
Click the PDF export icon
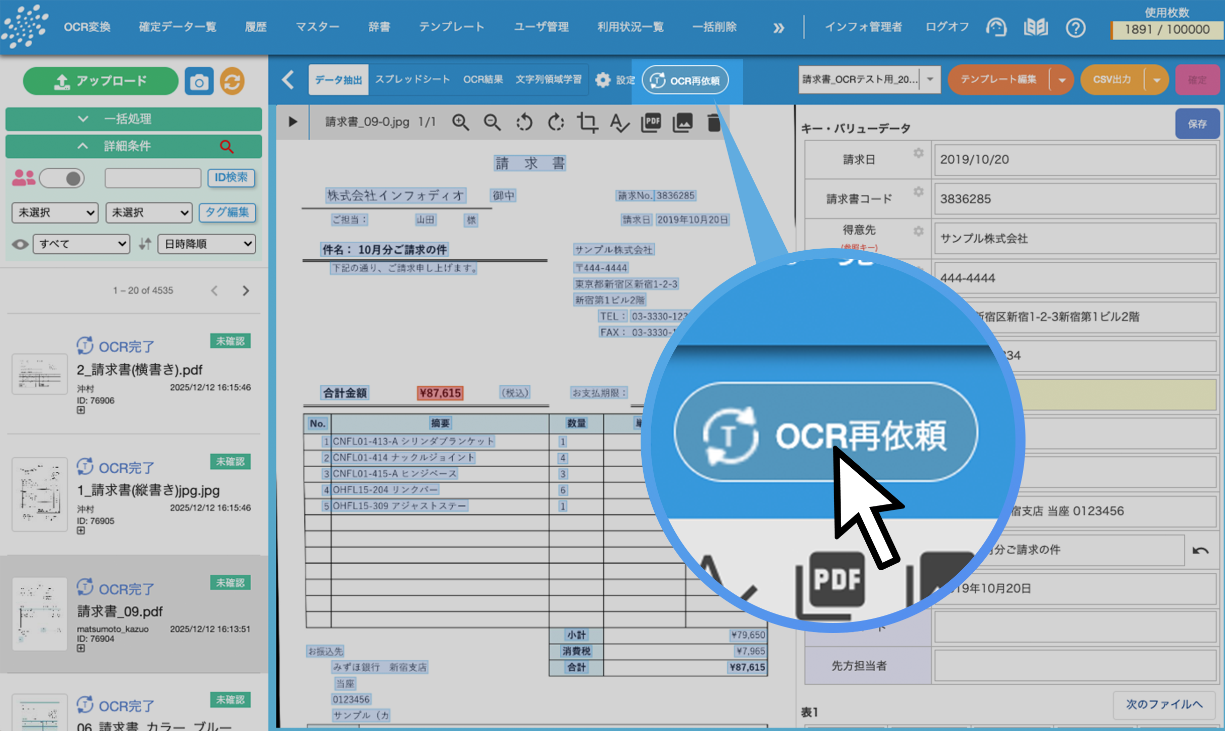tap(651, 122)
